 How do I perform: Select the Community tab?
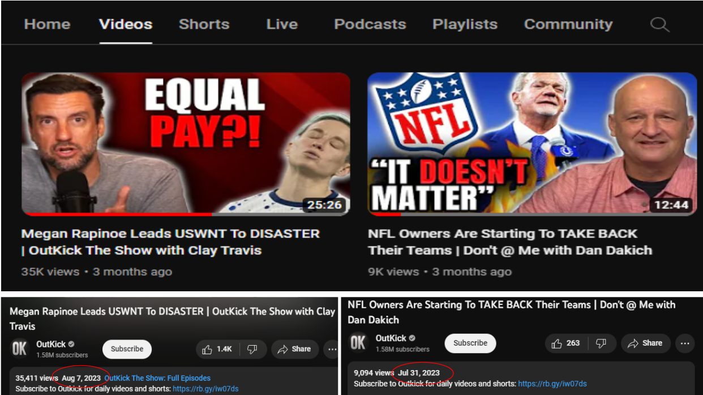[568, 24]
